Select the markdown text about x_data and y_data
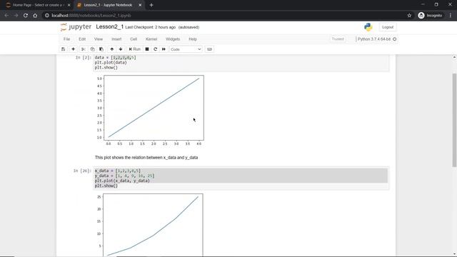The width and height of the screenshot is (457, 257). pos(146,158)
